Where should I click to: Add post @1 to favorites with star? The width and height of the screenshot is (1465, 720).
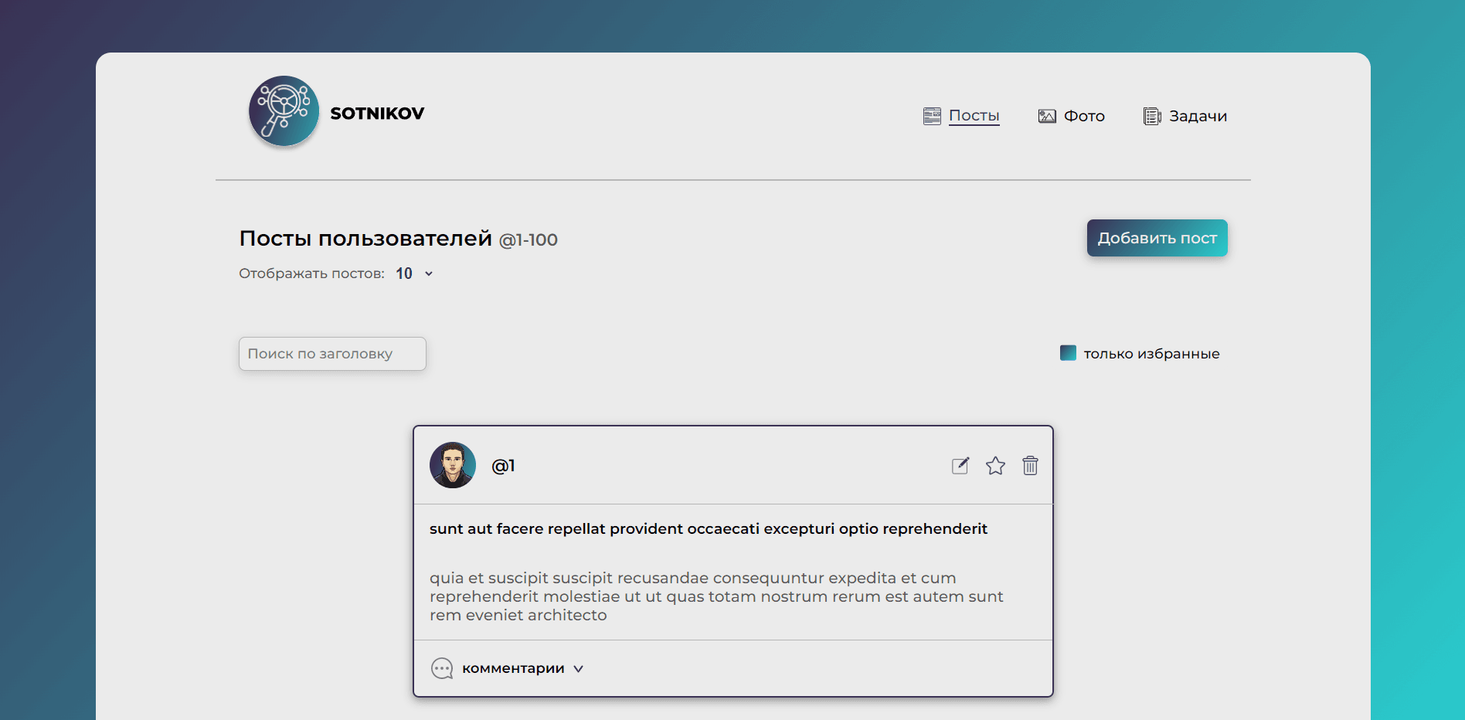[995, 465]
